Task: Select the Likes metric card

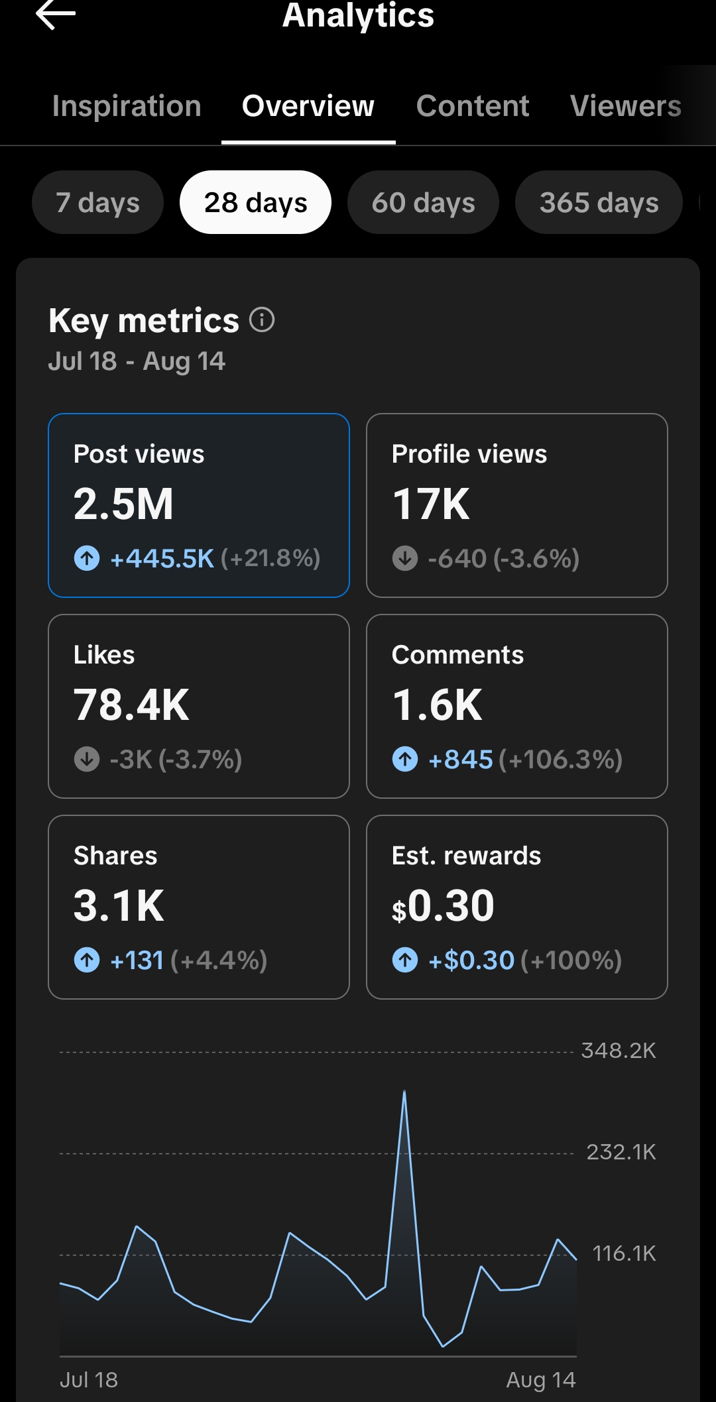Action: point(199,706)
